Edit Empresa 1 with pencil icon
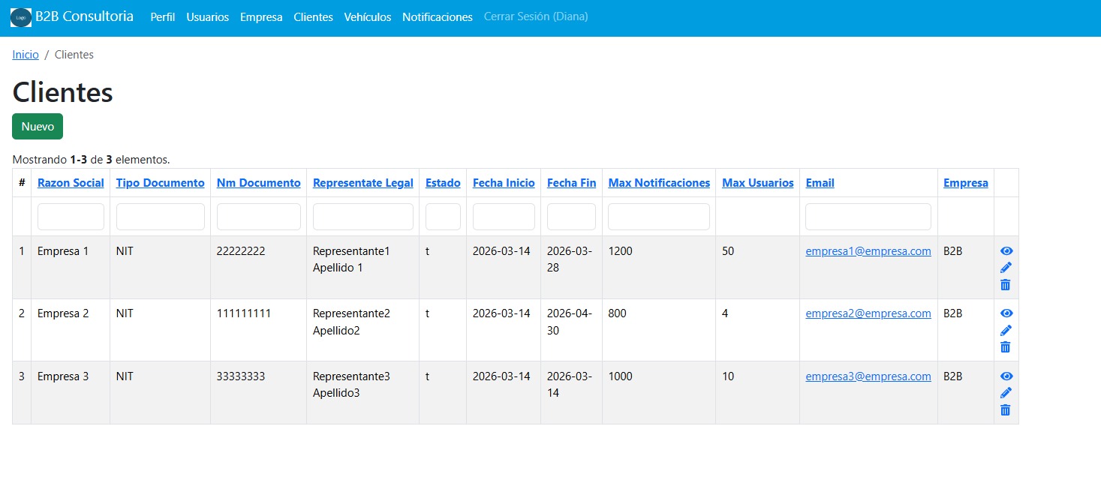1101x504 pixels. tap(1006, 268)
